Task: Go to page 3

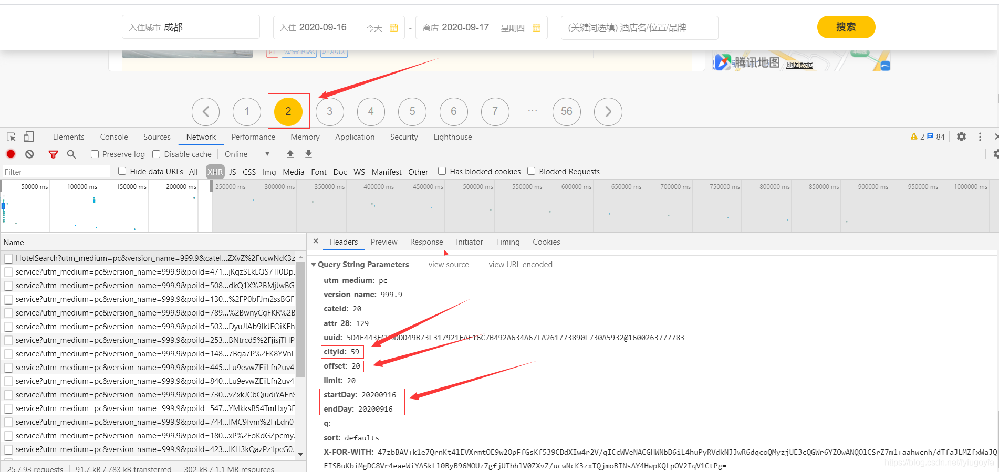Action: 330,111
